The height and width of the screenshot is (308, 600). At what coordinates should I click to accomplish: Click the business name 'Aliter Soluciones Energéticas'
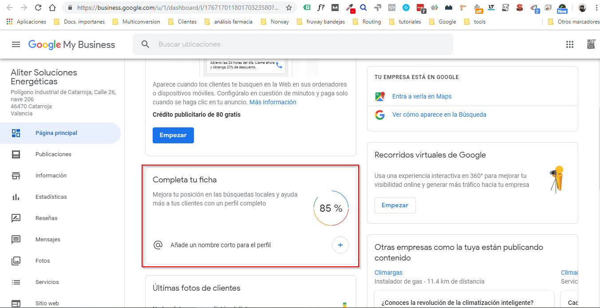coord(44,77)
